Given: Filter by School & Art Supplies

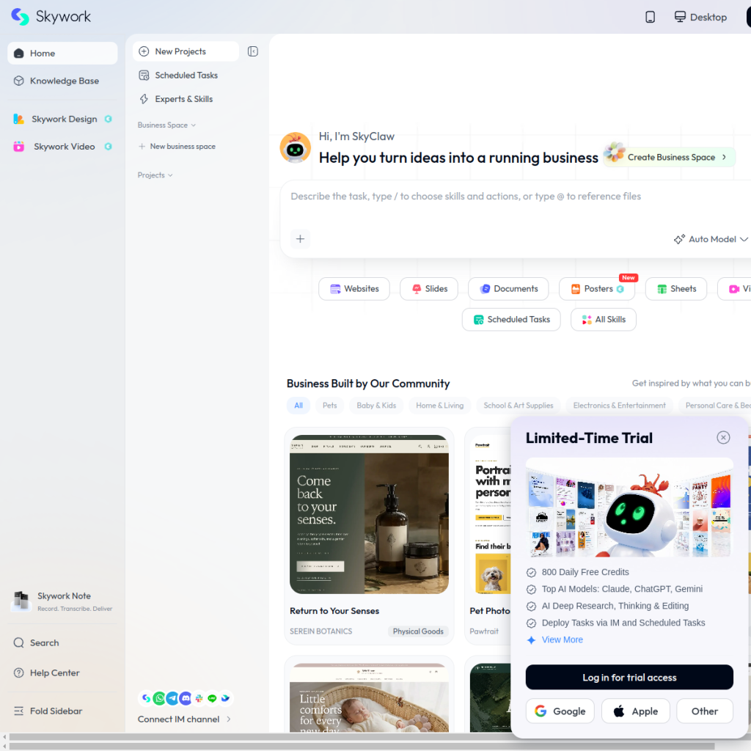Looking at the screenshot, I should [519, 405].
